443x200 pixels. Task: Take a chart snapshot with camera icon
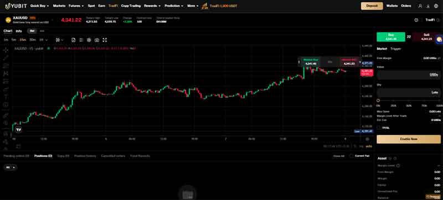coord(97,40)
